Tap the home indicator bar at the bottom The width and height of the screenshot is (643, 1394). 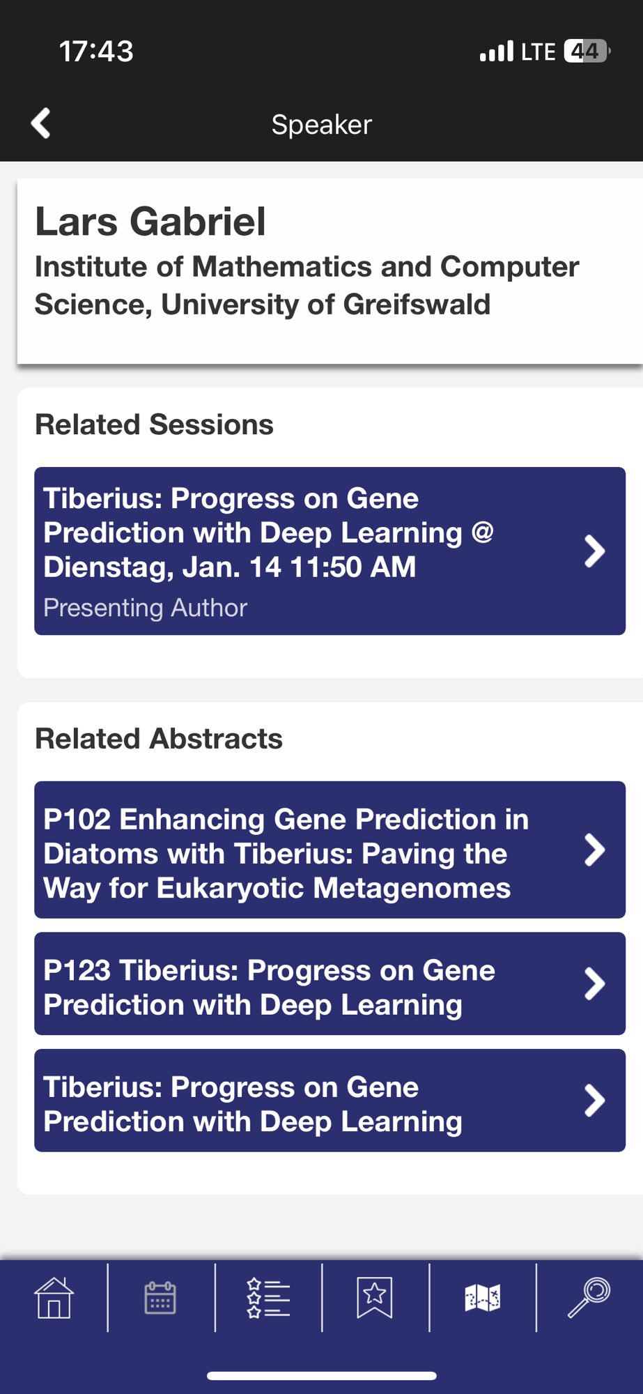pos(321,1376)
